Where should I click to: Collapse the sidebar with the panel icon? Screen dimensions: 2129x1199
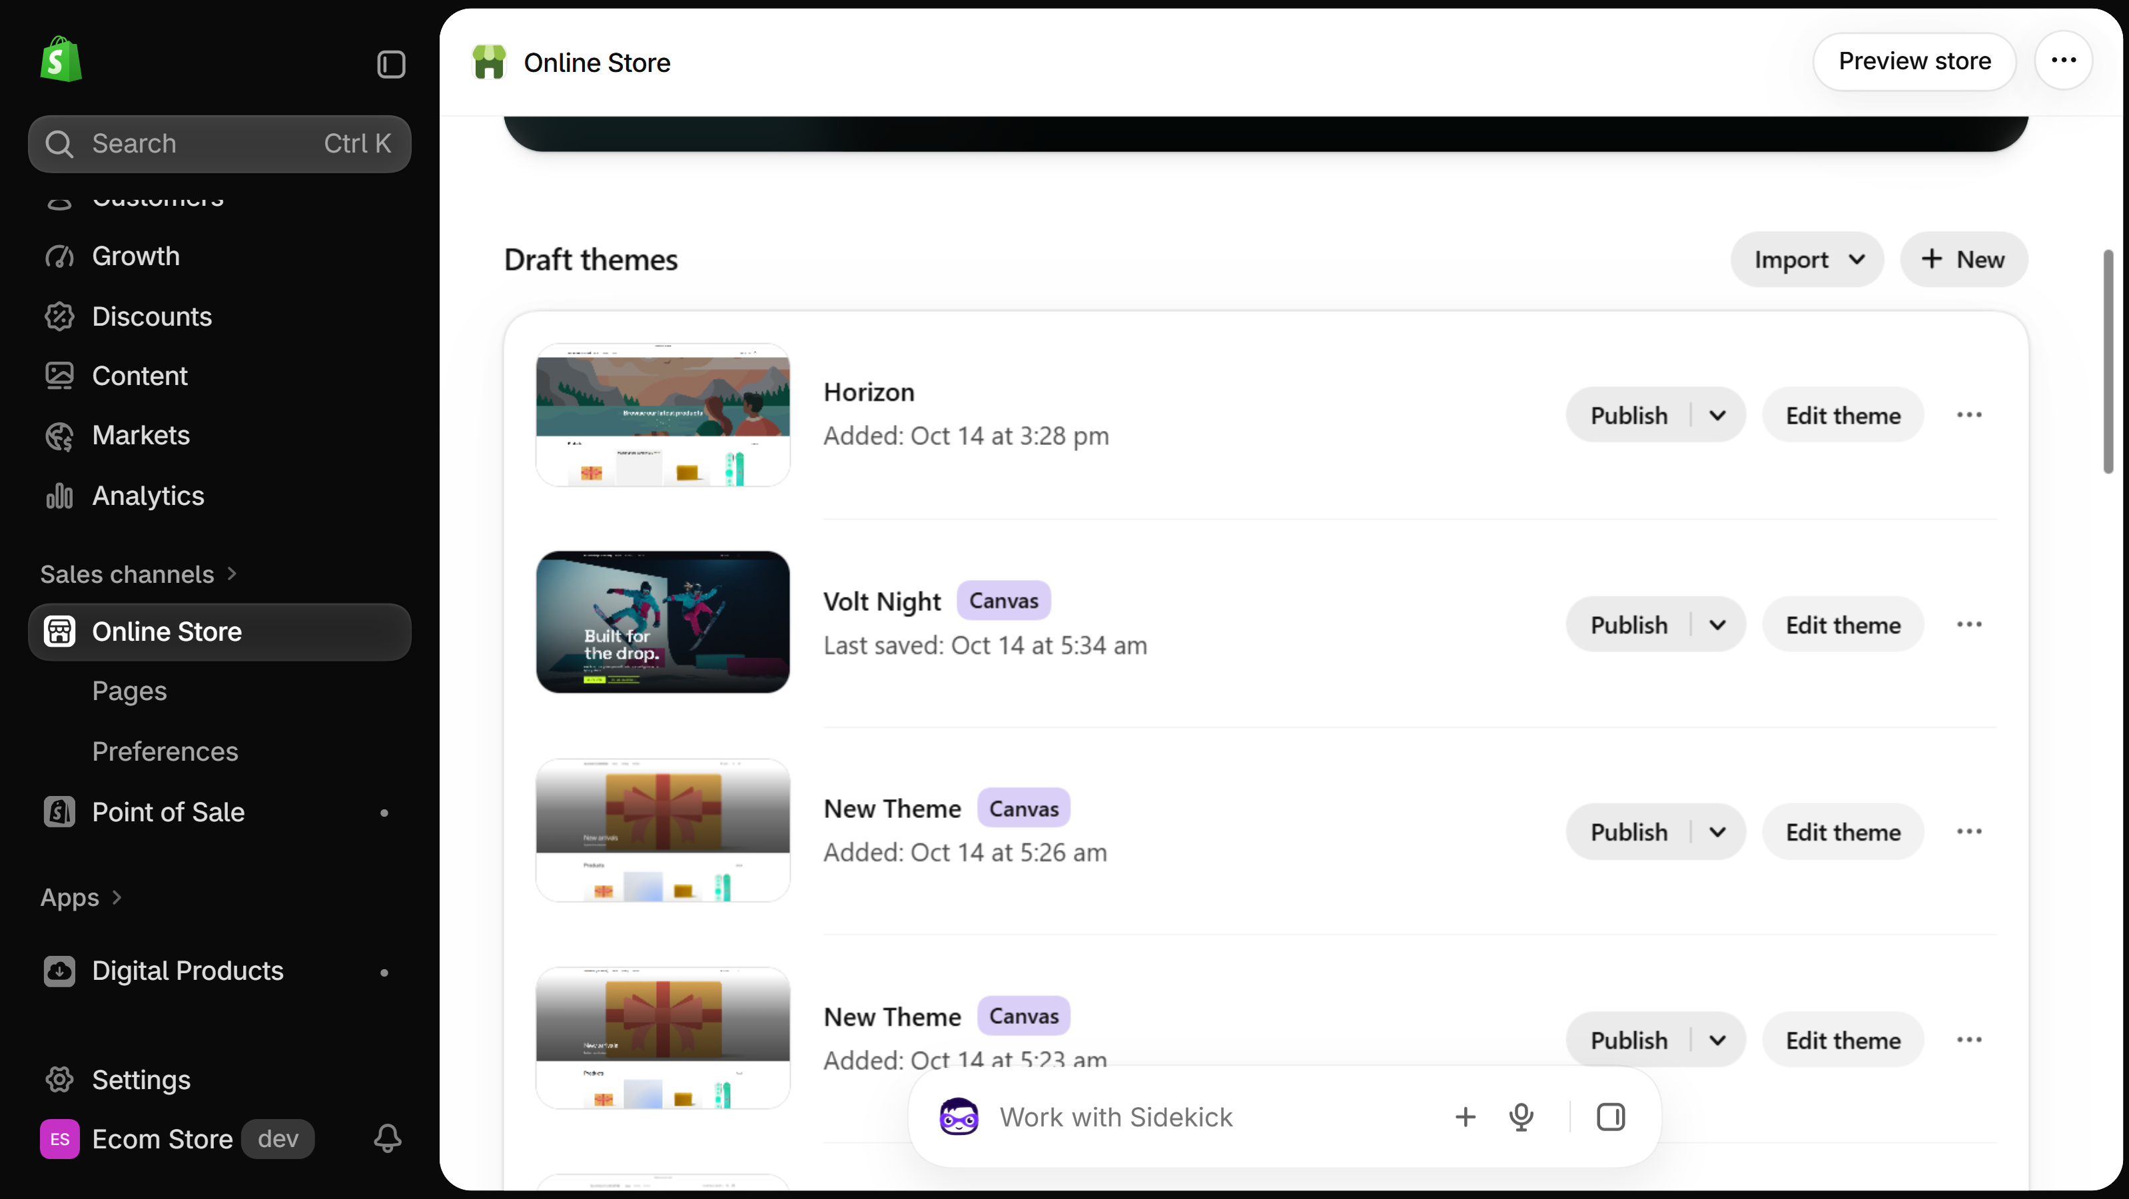pyautogui.click(x=391, y=64)
